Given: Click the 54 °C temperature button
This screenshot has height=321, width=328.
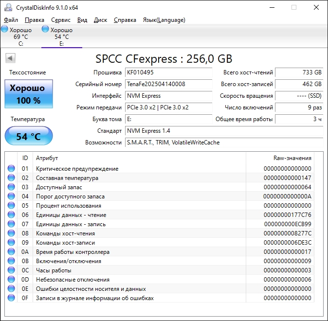Looking at the screenshot, I should point(28,137).
